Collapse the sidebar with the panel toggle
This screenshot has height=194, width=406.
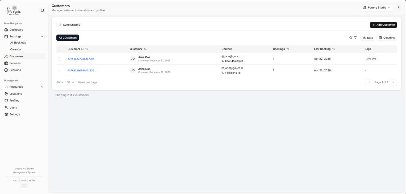click(x=42, y=10)
